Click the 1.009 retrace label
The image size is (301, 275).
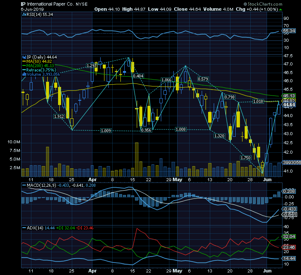[x=106, y=131]
